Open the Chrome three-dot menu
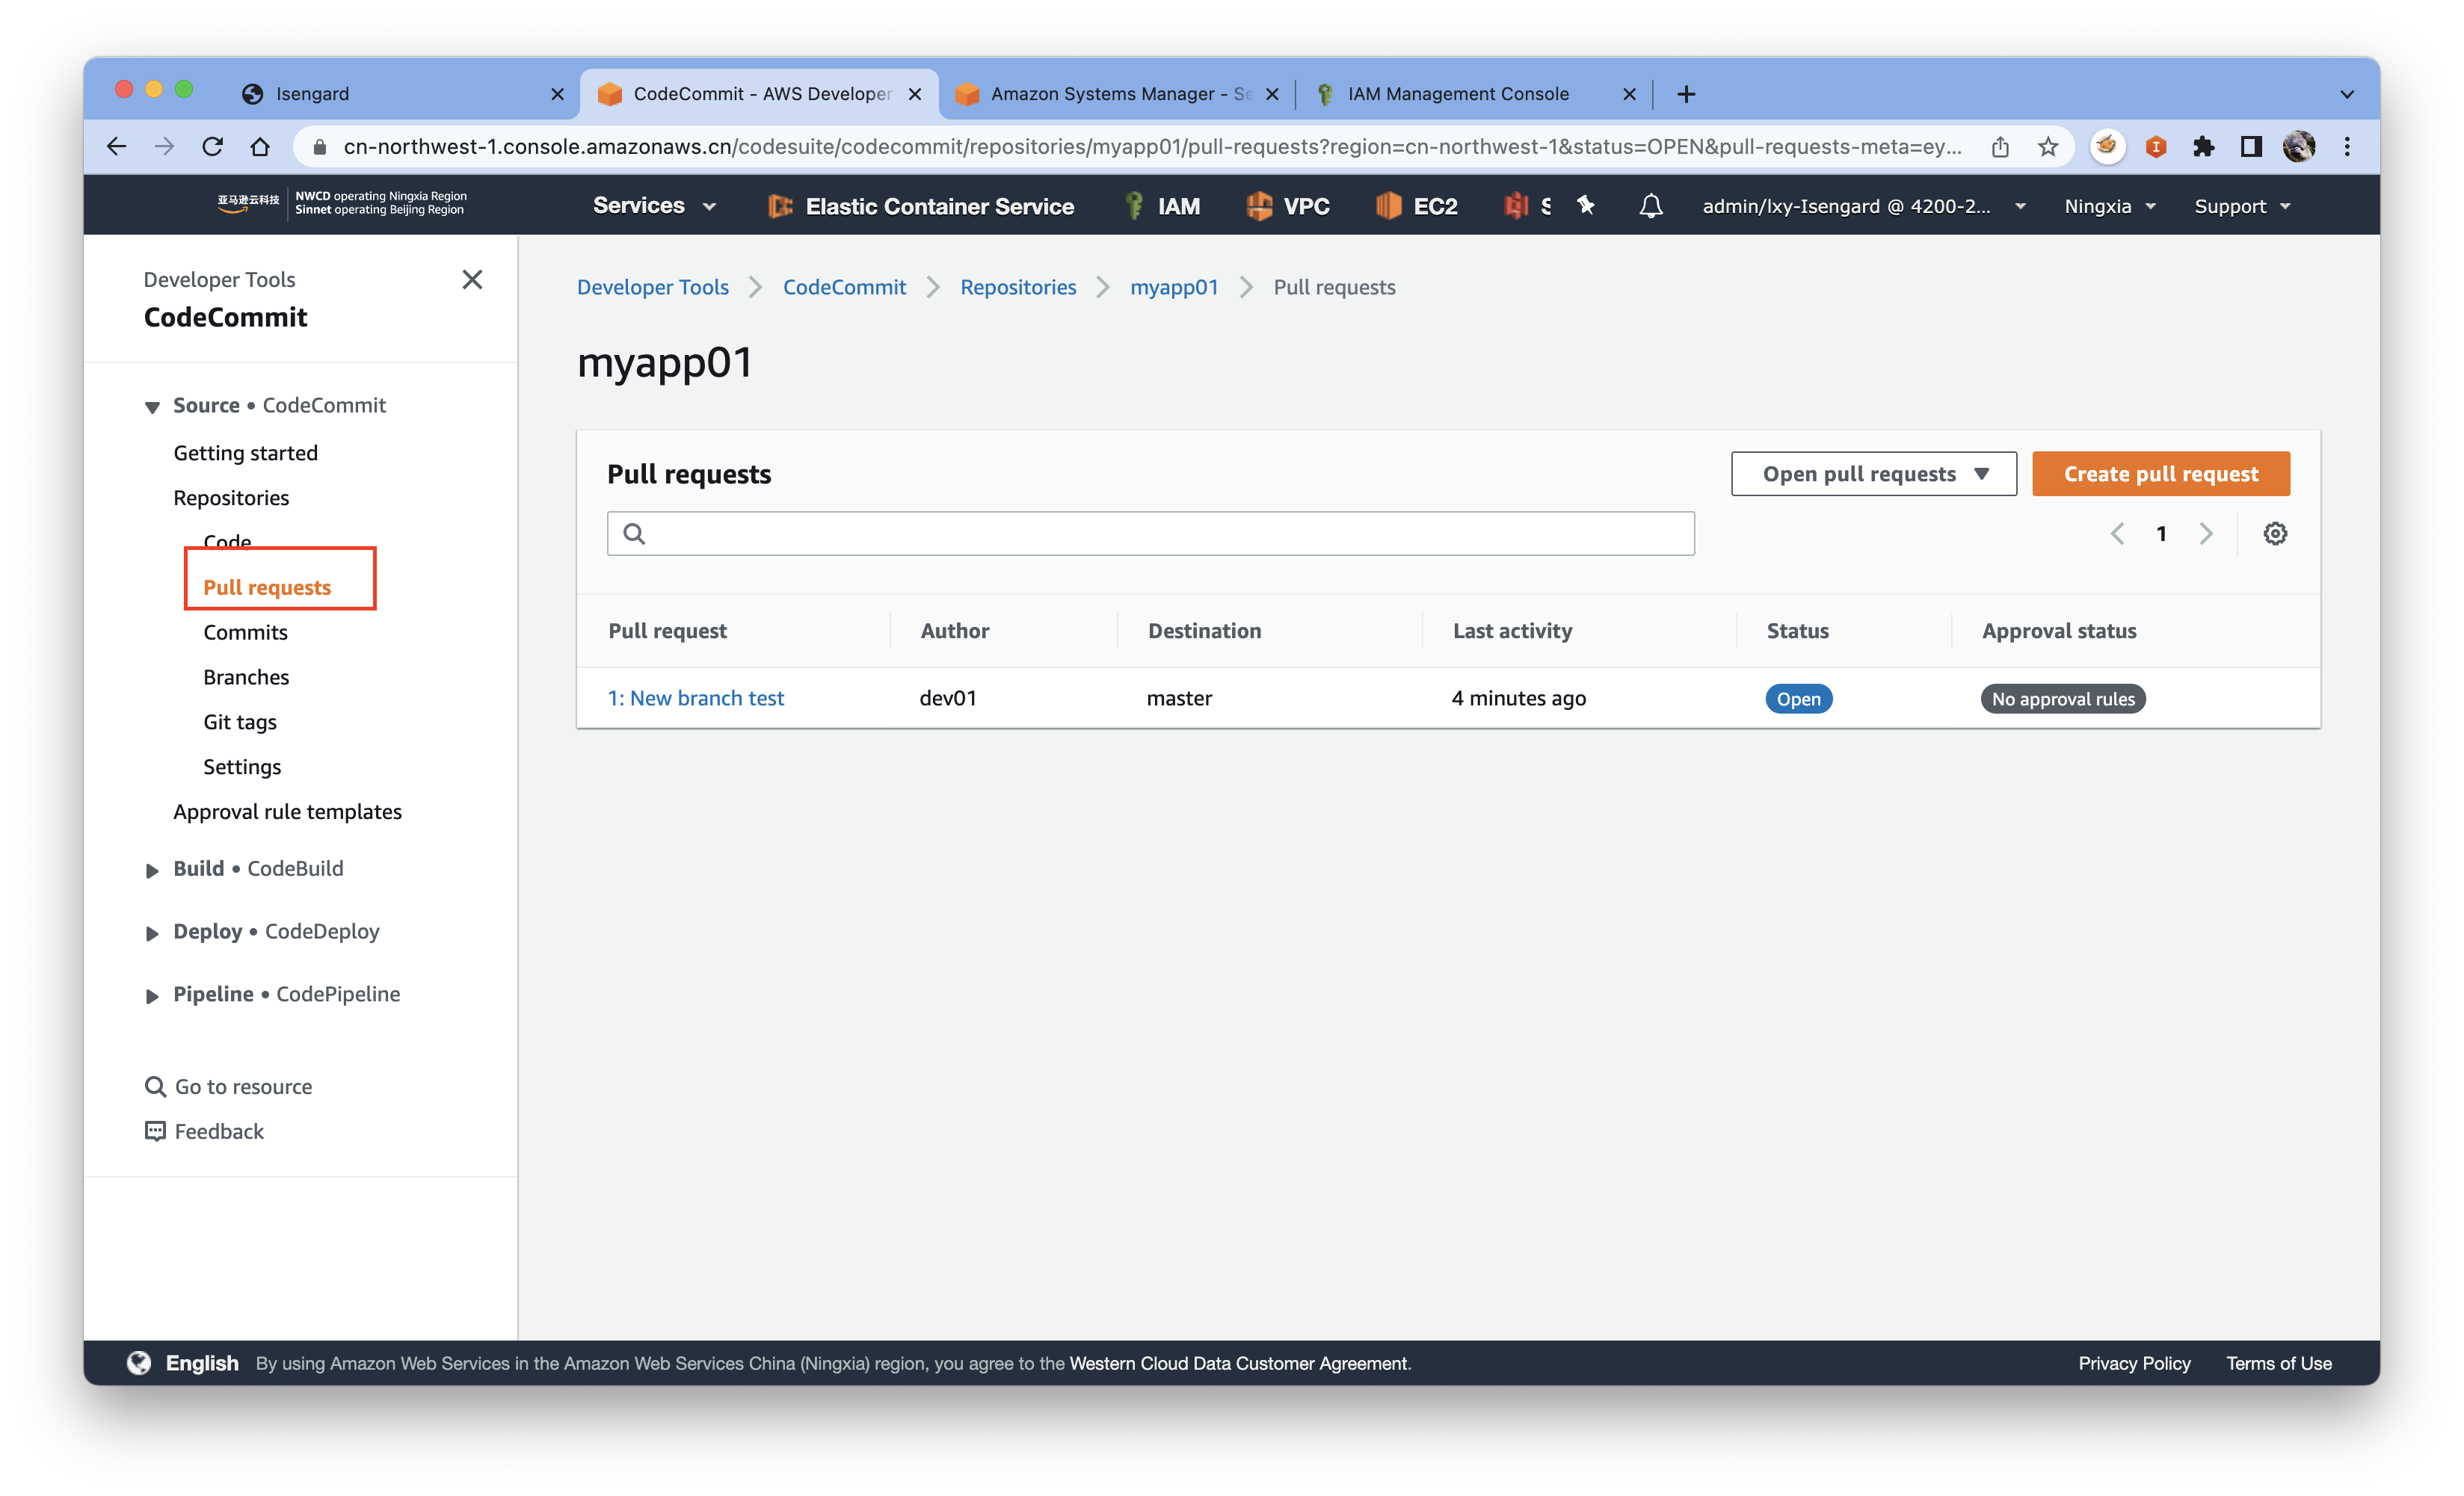This screenshot has width=2464, height=1496. coord(2347,147)
